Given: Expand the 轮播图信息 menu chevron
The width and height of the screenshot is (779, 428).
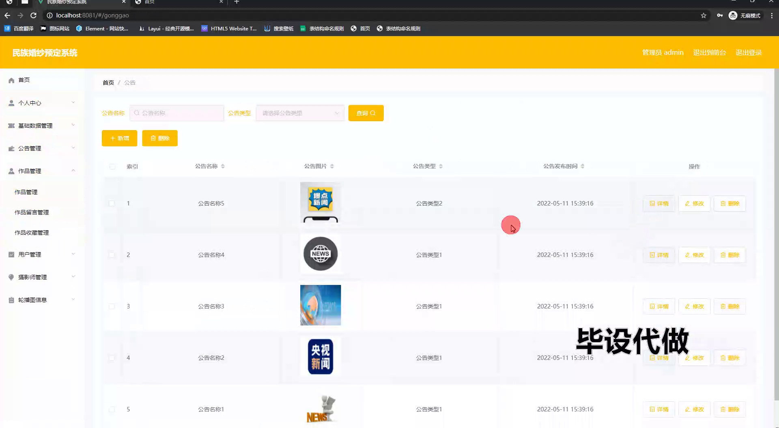Looking at the screenshot, I should (x=73, y=300).
